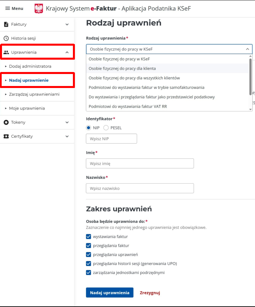Viewport: 255px width, 307px height.
Task: Open Zarządzaj uprawnieniami menu item
Action: [34, 94]
